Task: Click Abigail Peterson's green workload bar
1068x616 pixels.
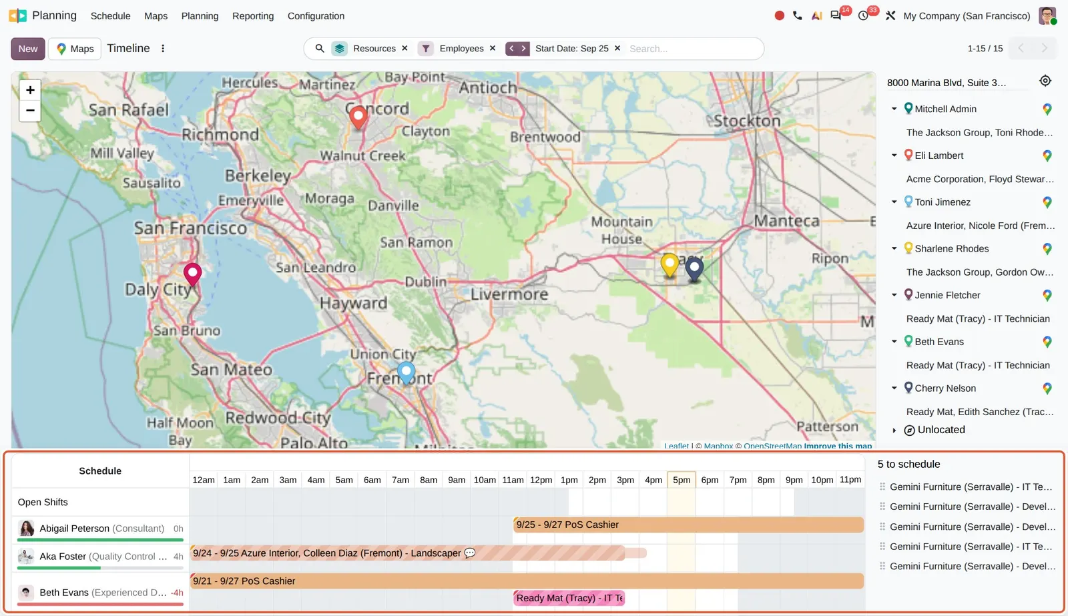Action: point(100,540)
